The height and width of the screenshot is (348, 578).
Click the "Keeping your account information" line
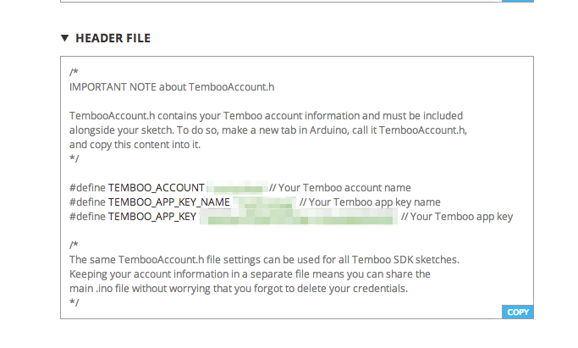click(250, 273)
